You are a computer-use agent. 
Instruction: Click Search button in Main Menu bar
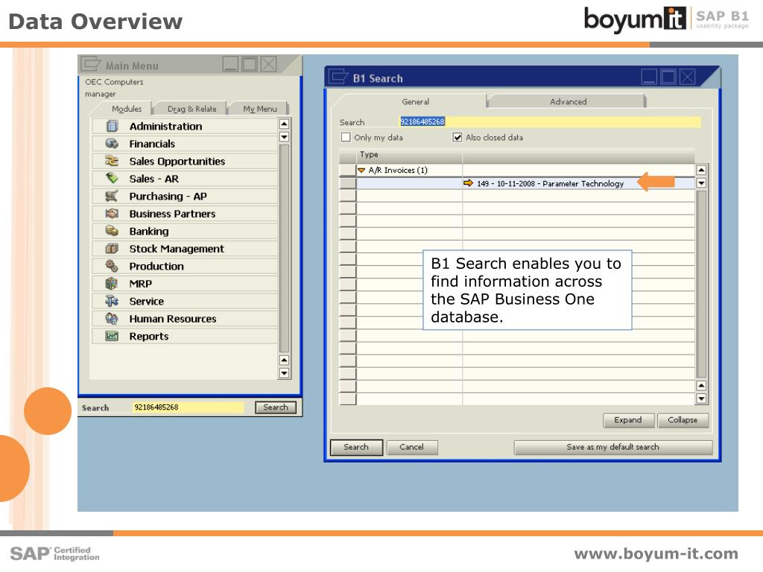click(x=276, y=407)
